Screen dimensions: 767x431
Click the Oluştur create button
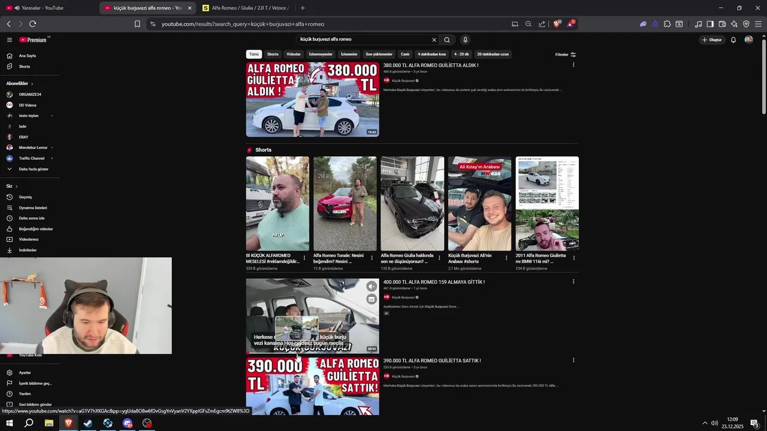712,40
